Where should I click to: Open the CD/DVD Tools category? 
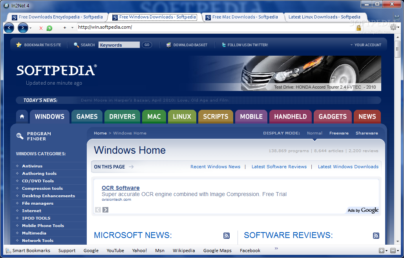click(x=38, y=181)
